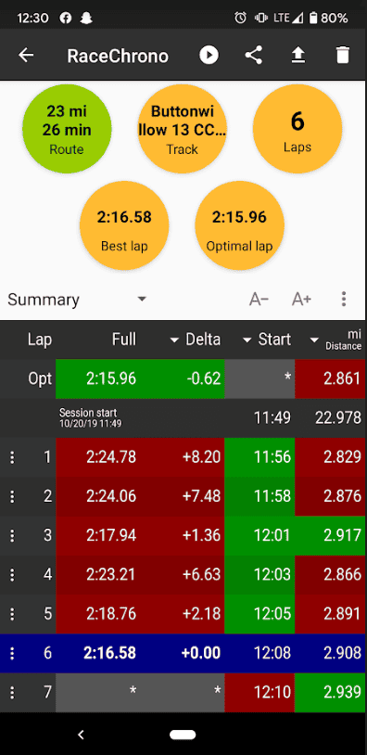
Task: Open the Optimal lap 2:15.96 circle
Action: (239, 225)
